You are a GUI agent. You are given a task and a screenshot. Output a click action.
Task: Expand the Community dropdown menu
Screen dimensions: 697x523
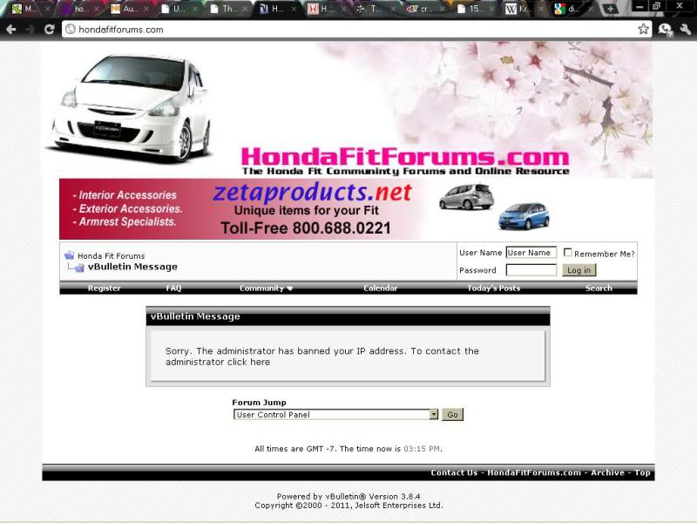(x=266, y=289)
